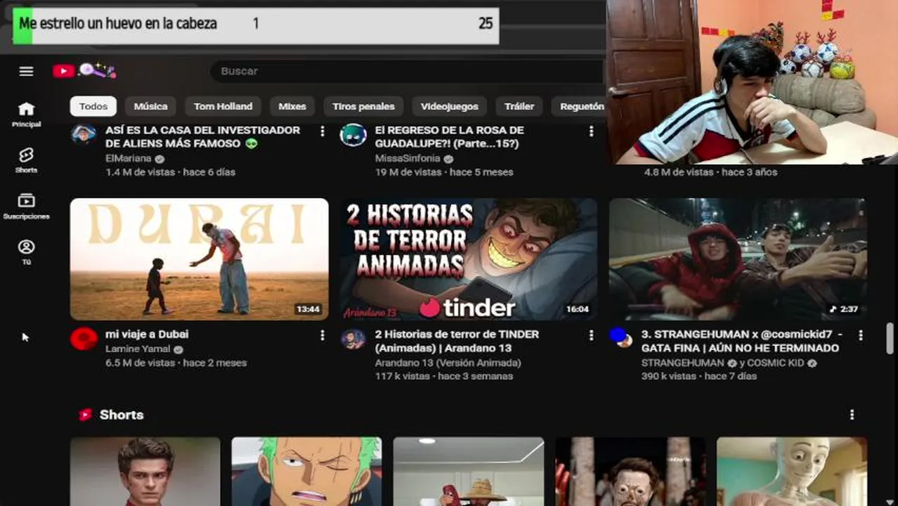This screenshot has height=506, width=898.
Task: Select the Mixes filter chip
Action: (x=292, y=106)
